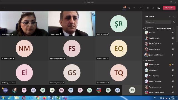Open participants panel more options ellipsis
This screenshot has width=178, height=100.
coord(170,17)
